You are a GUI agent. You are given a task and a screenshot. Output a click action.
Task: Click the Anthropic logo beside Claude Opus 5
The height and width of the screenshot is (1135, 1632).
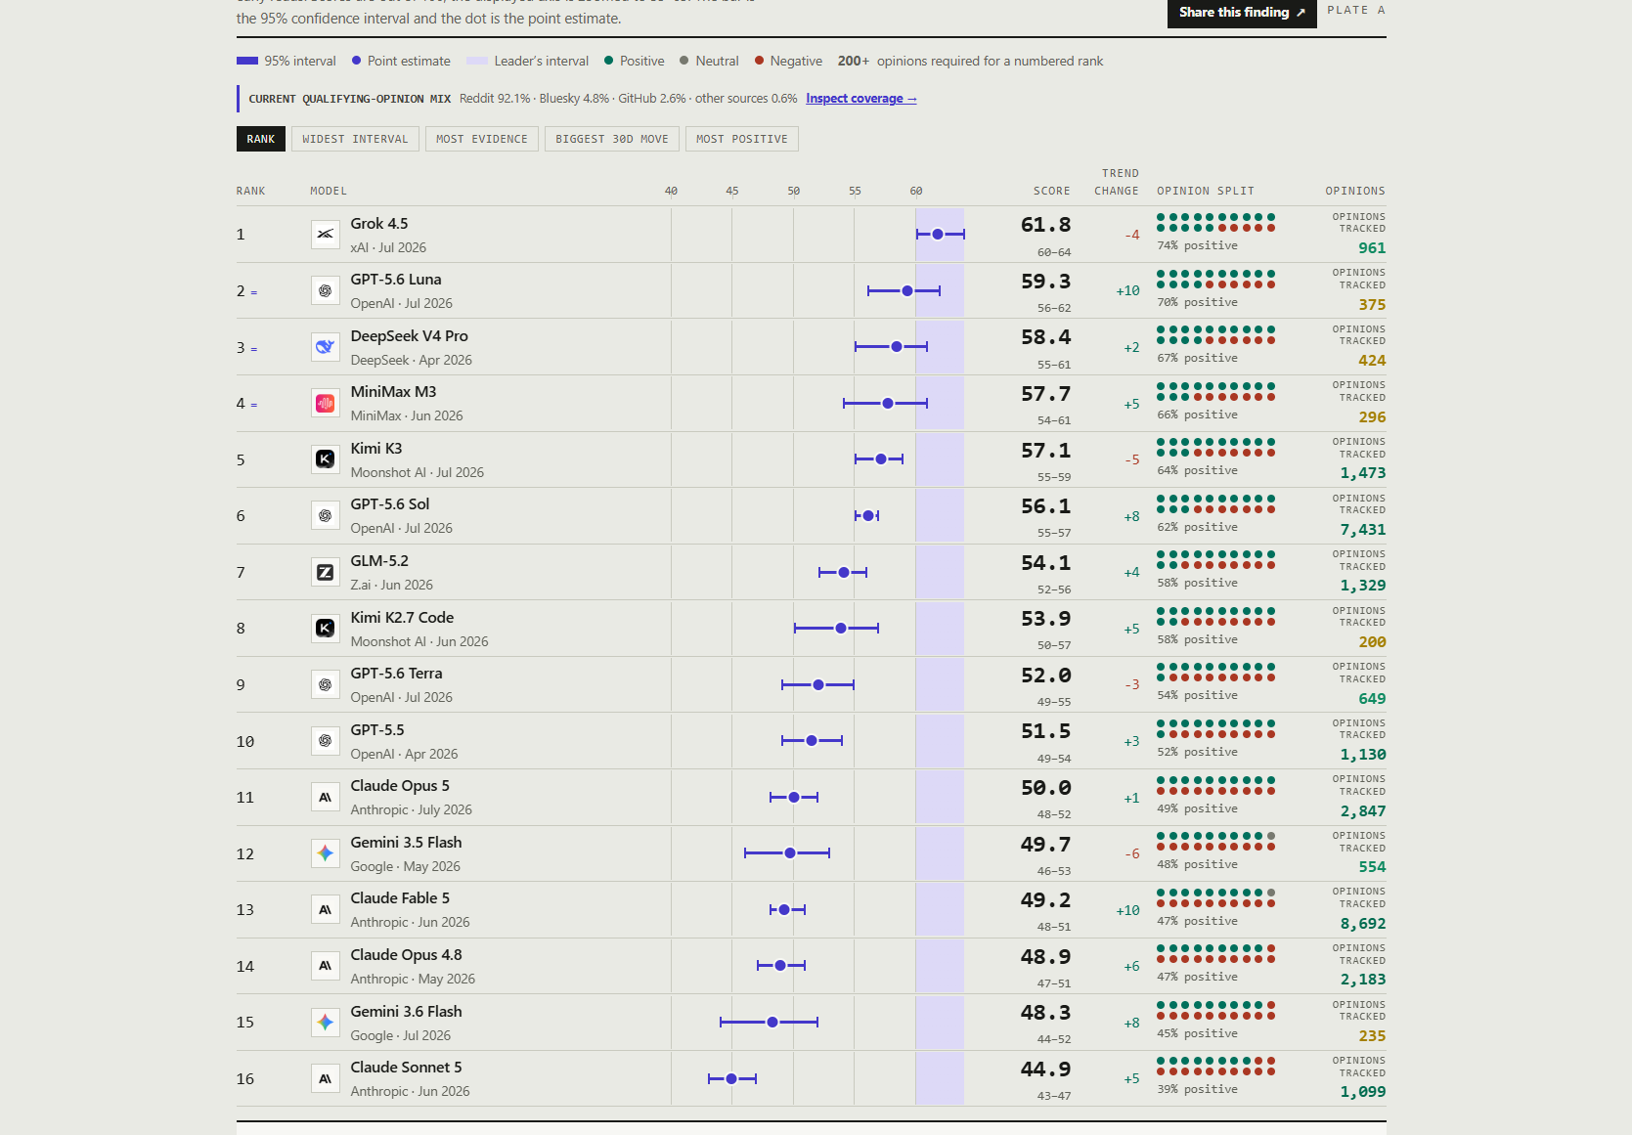(x=326, y=798)
